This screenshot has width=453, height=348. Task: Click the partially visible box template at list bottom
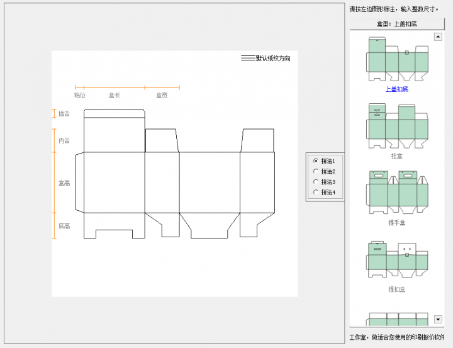[x=397, y=319]
